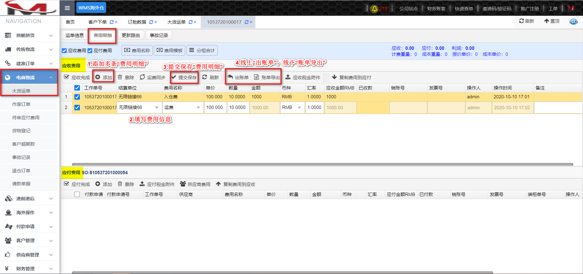
Task: Click the refresh icon on 大货运单 tab
Action: (x=190, y=22)
